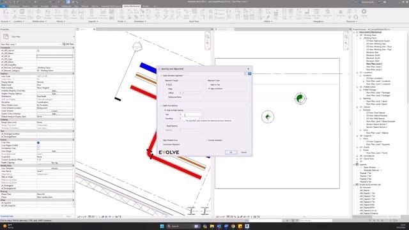The width and height of the screenshot is (409, 230).
Task: Switch to Architecture ribbon tab
Action: pos(14,6)
